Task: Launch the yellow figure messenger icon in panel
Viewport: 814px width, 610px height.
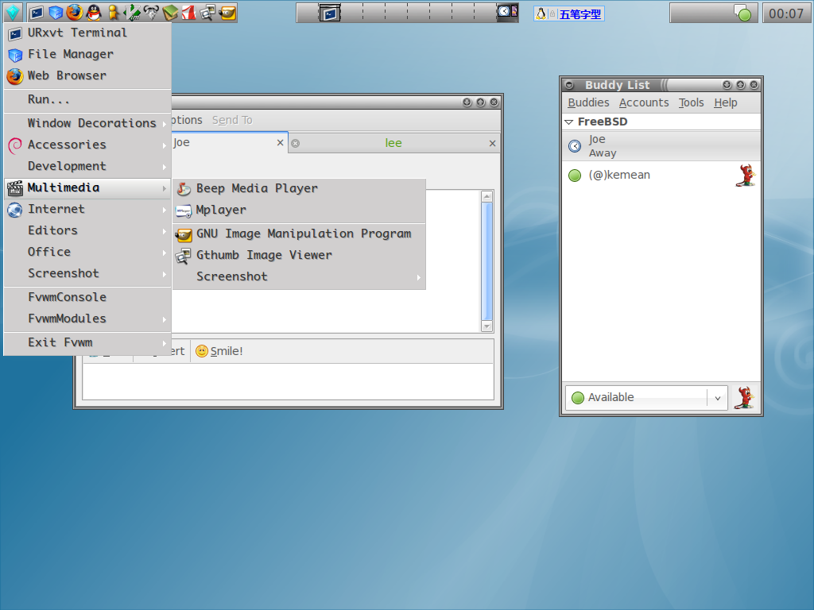Action: click(113, 13)
